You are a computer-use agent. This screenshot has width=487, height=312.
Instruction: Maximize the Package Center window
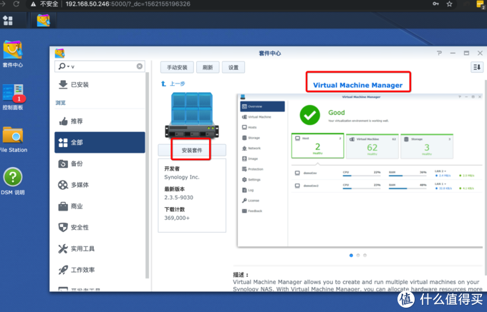466,54
